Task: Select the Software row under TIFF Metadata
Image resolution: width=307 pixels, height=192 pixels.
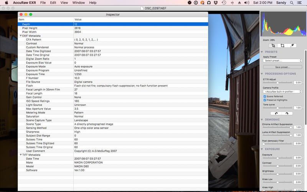Action: pos(113,170)
